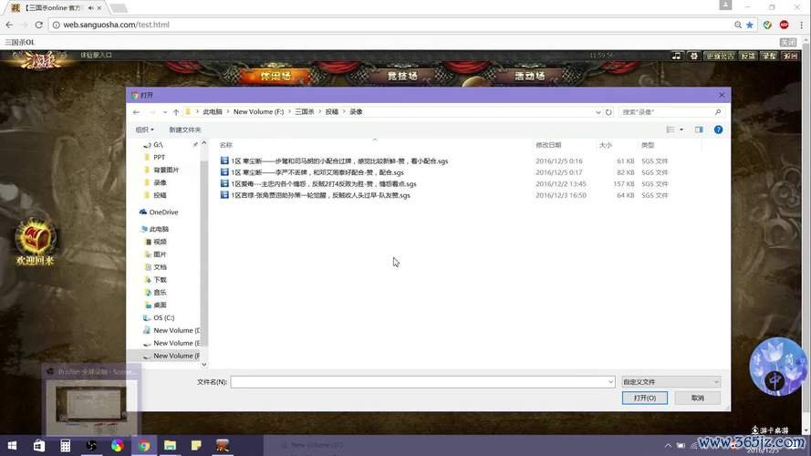This screenshot has width=811, height=456.
Task: Open the file dialog help icon
Action: (719, 130)
